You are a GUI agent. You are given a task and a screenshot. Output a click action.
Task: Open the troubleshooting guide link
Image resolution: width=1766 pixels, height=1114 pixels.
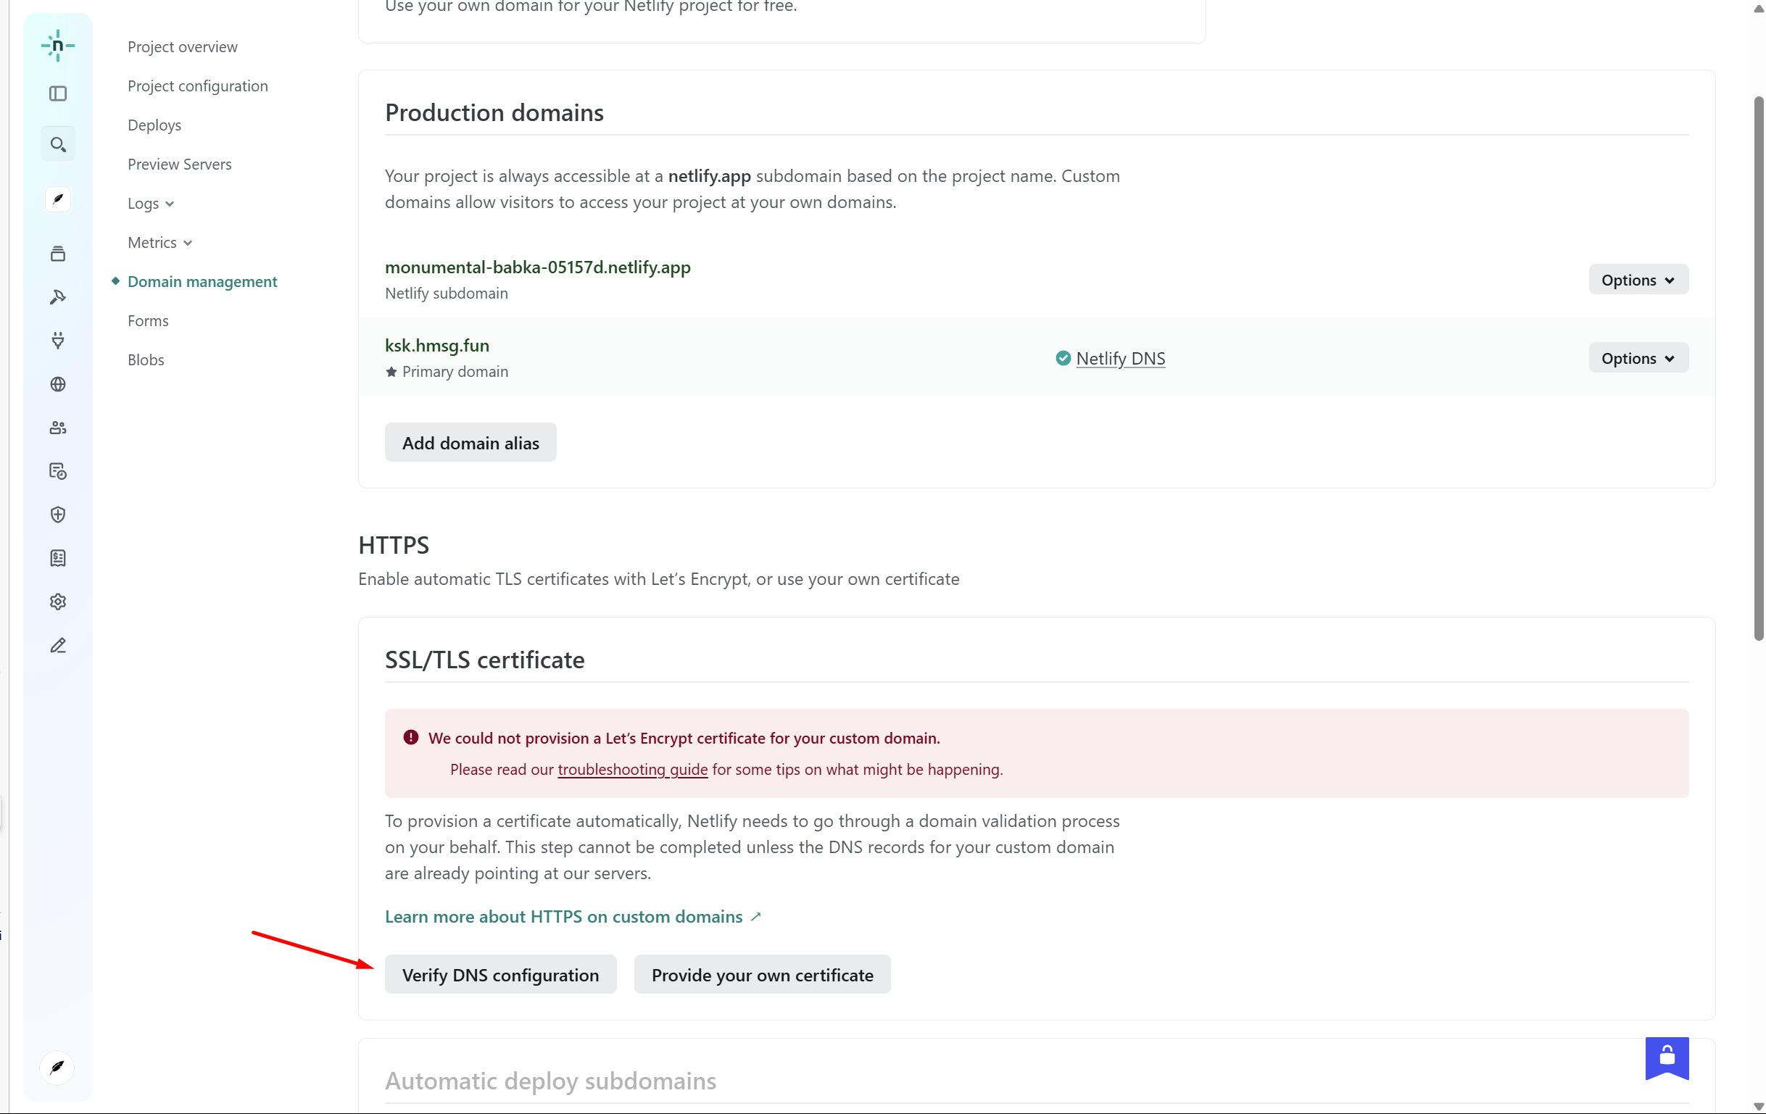coord(632,769)
